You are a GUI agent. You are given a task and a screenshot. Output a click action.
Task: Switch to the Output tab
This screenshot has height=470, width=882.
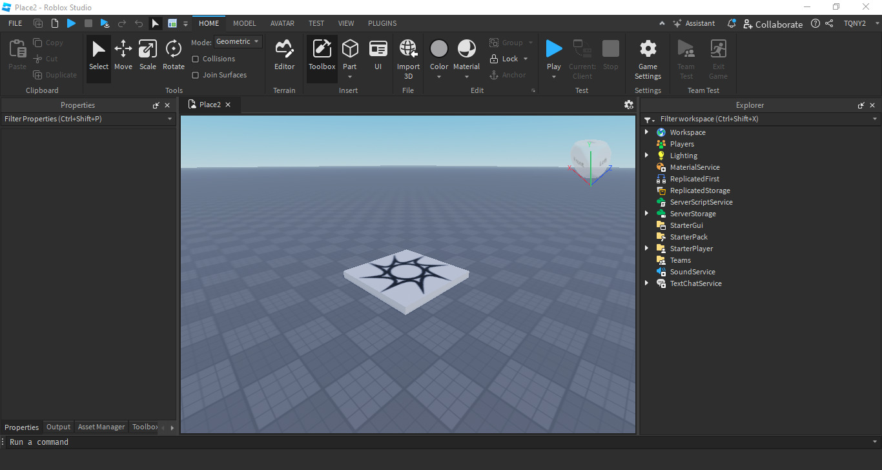click(x=58, y=427)
